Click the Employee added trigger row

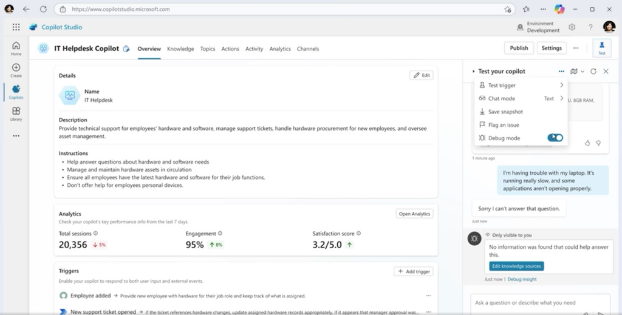click(245, 296)
